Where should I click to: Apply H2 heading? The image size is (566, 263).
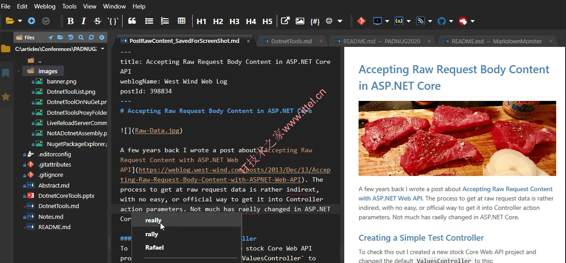pos(218,21)
